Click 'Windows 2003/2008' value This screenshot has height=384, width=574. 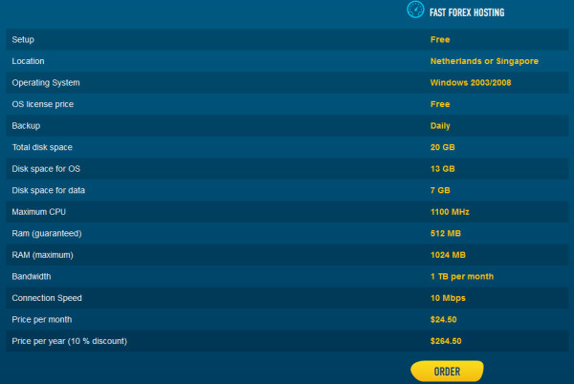[471, 82]
